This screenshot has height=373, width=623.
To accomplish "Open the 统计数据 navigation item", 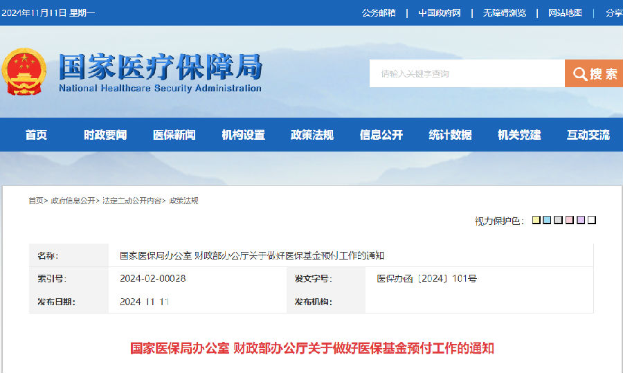I will (450, 135).
